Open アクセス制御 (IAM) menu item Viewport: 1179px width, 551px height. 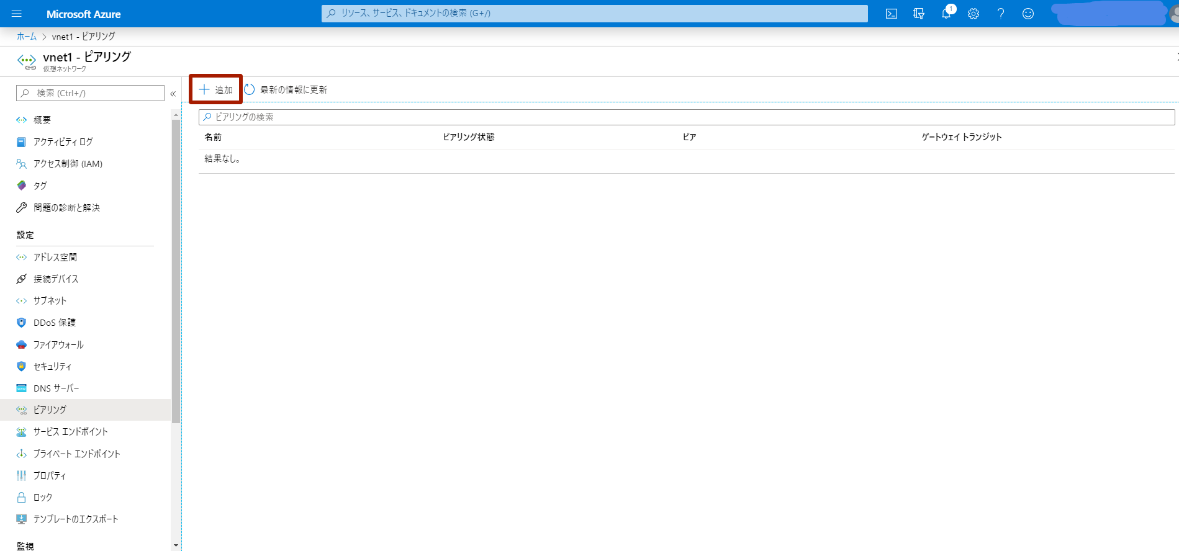point(68,164)
